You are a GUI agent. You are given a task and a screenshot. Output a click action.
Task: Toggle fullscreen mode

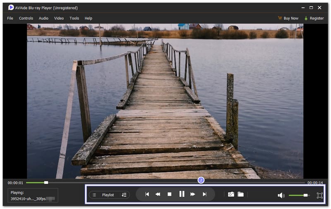pos(319,195)
